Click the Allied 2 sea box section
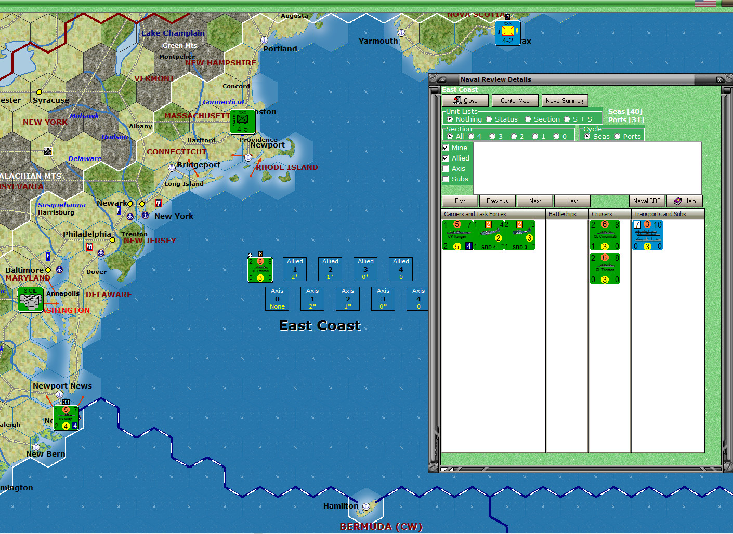 (x=330, y=269)
